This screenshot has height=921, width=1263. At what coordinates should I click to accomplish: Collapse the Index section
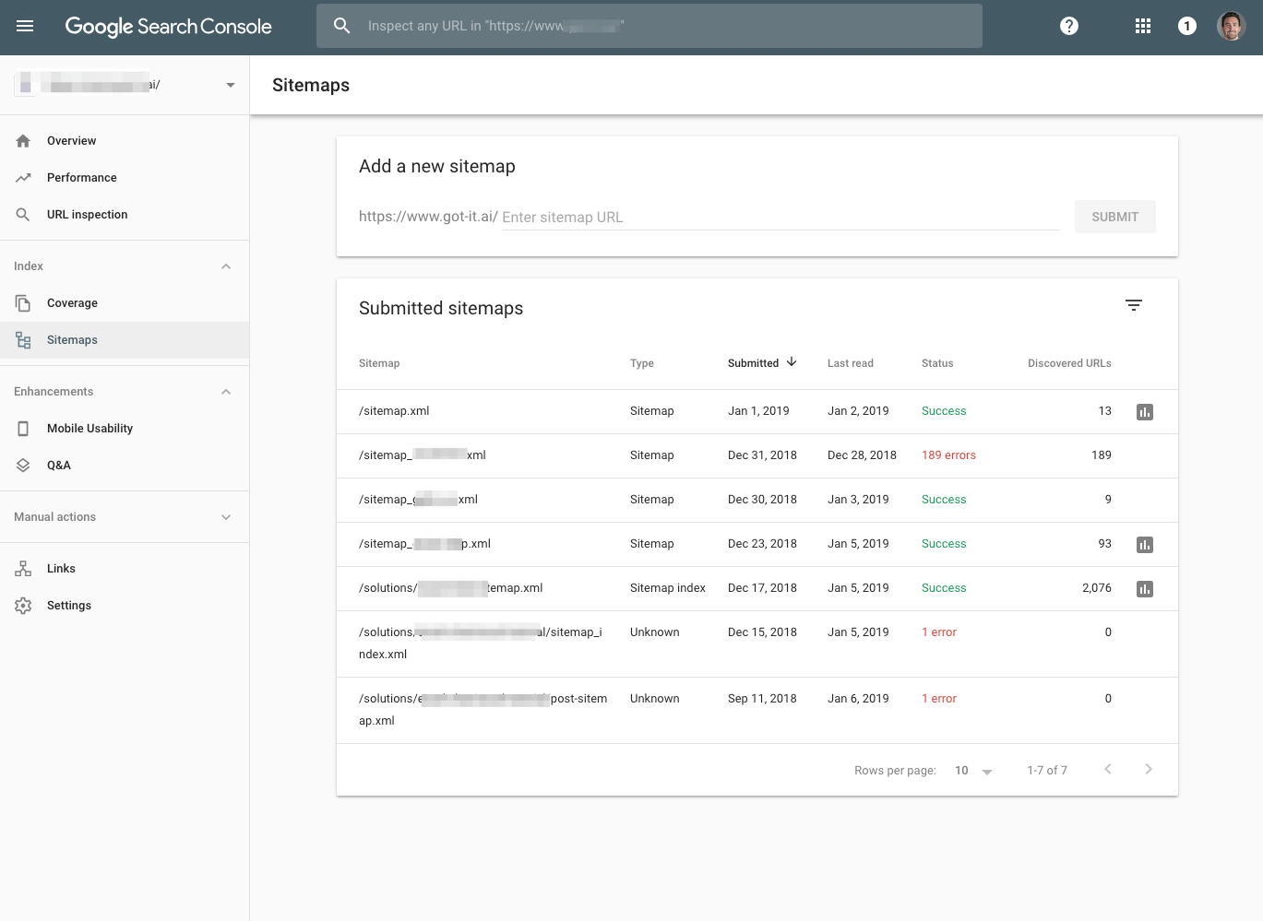[226, 266]
